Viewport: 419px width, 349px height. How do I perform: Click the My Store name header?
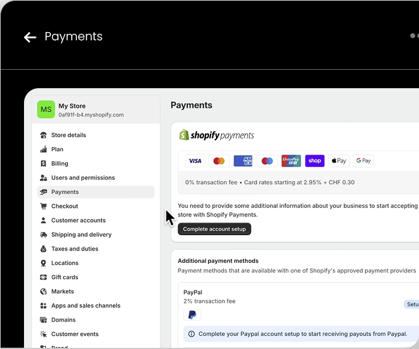pyautogui.click(x=72, y=106)
